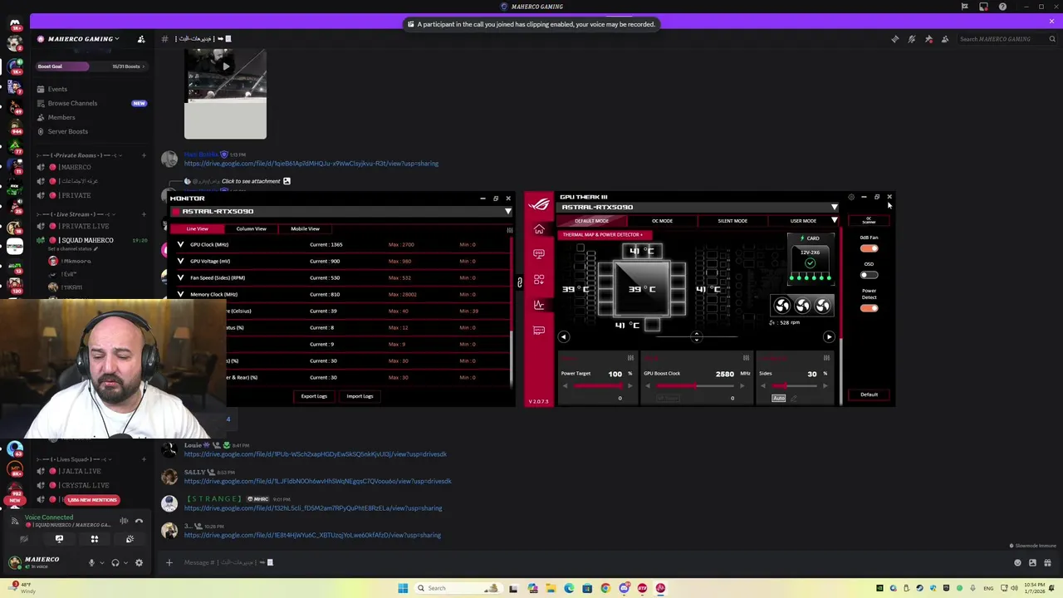Viewport: 1063px width, 598px height.
Task: Open GPU-Z card icon in GPU Tweak sidebar
Action: point(539,331)
